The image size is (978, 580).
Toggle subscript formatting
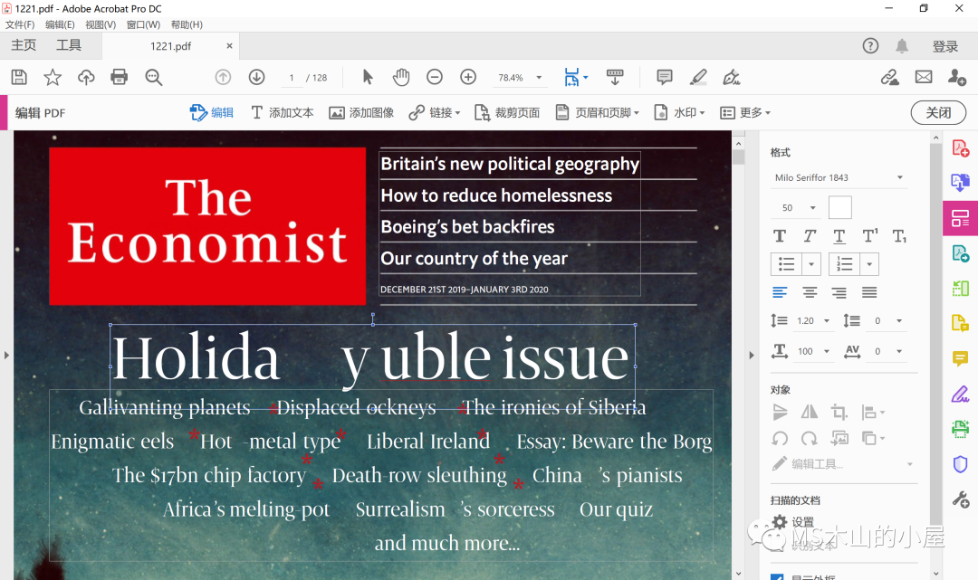[899, 236]
